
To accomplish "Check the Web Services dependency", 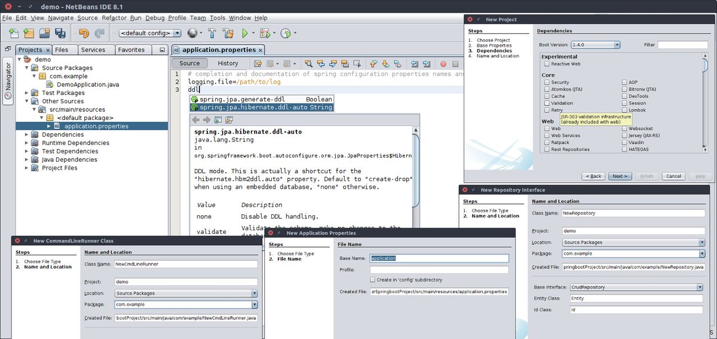I will 547,135.
